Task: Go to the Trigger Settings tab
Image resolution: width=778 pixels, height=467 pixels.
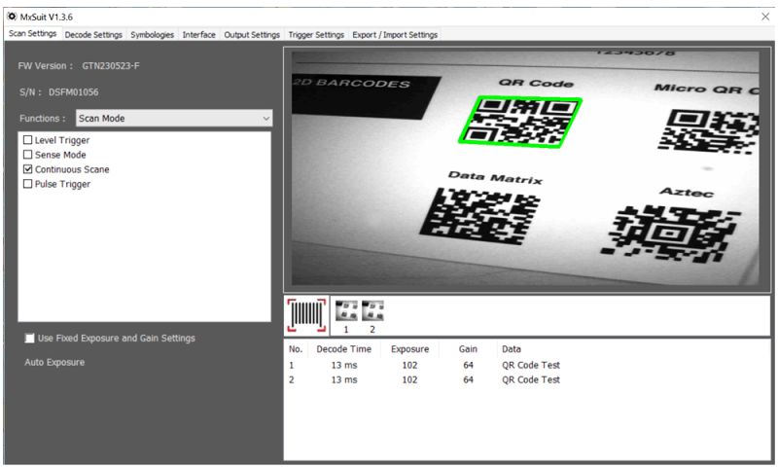Action: coord(316,35)
